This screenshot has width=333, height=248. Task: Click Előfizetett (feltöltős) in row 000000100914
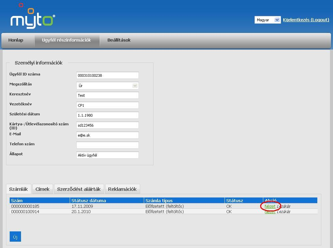[164, 212]
